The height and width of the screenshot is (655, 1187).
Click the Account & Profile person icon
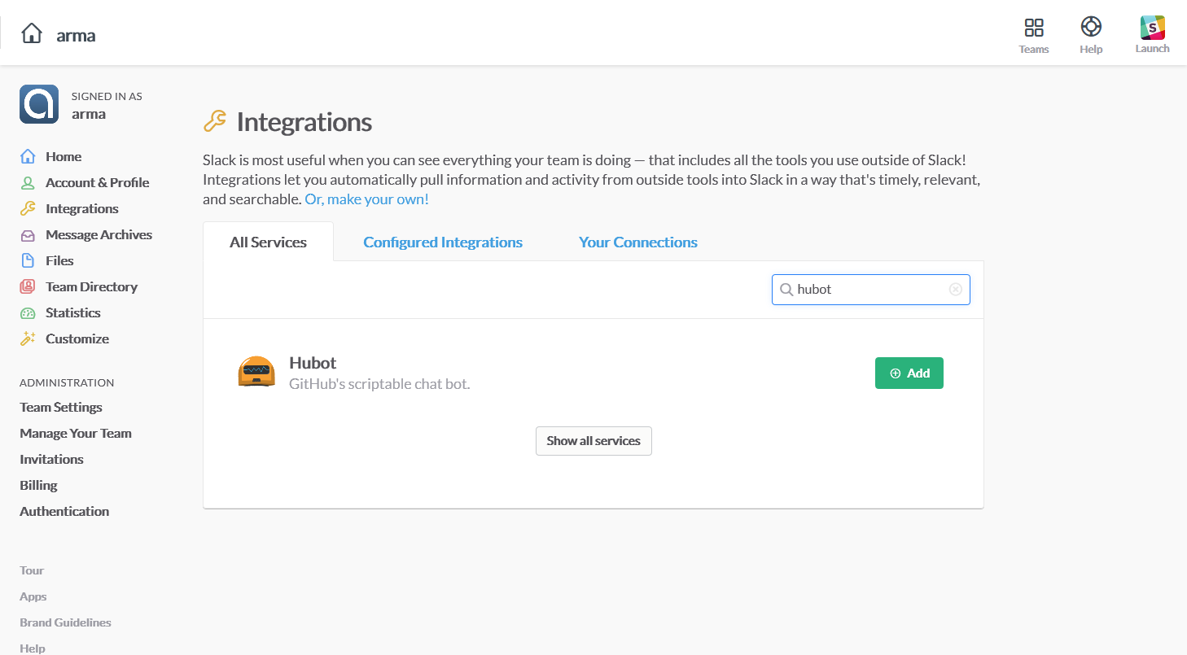tap(28, 182)
